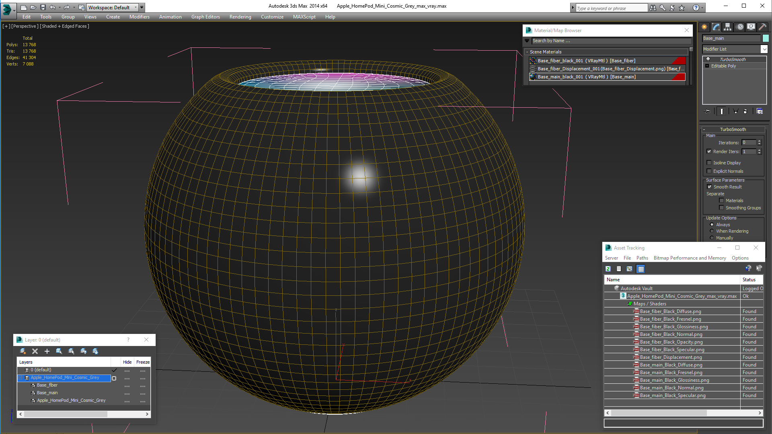
Task: Collapse the Apple_HomePod_Mini_Cosmic_Grey layer tree
Action: 21,378
